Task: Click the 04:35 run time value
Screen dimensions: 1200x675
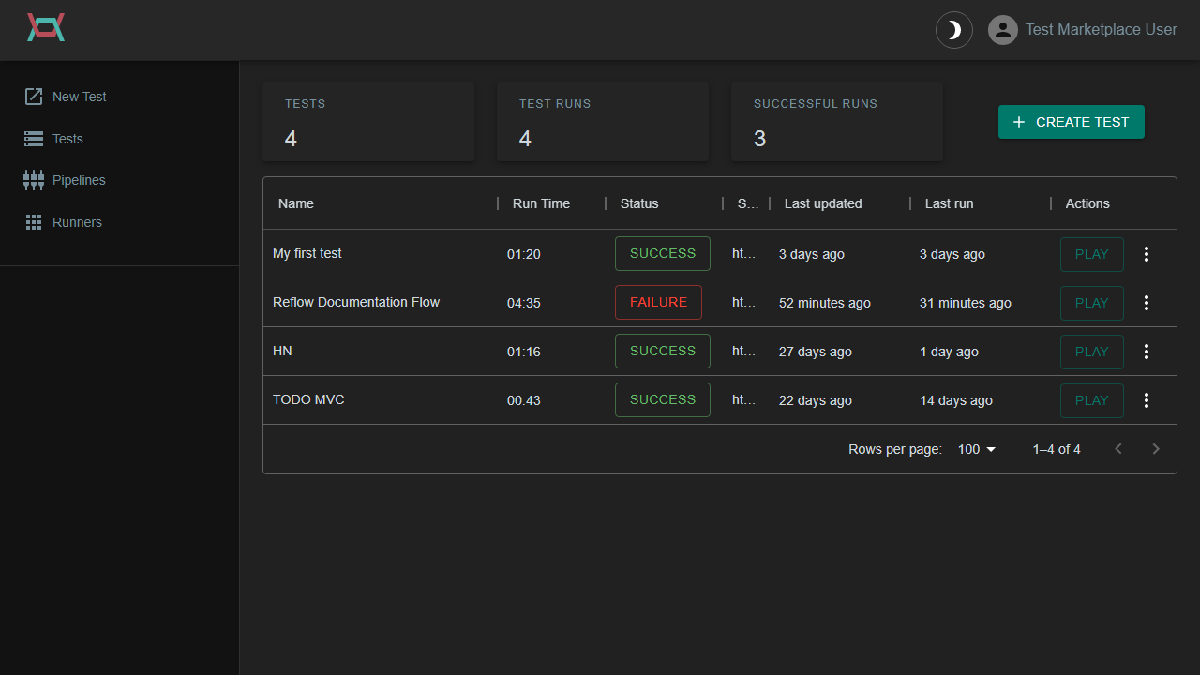Action: click(524, 303)
